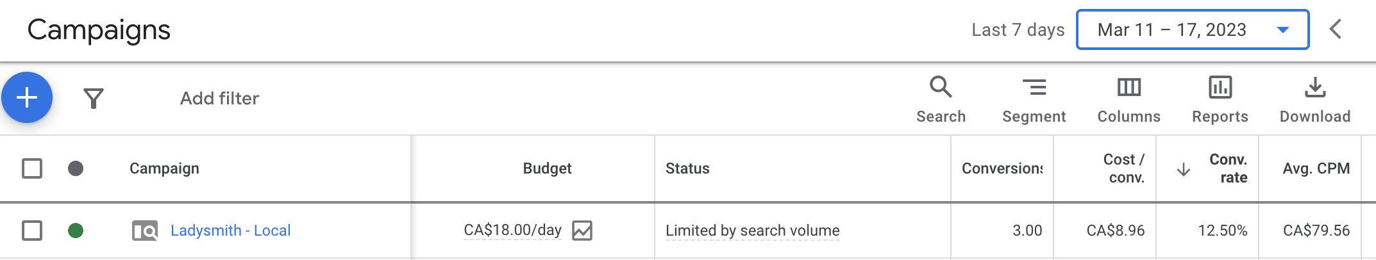Select all campaigns header checkbox
1376x260 pixels.
click(x=32, y=168)
